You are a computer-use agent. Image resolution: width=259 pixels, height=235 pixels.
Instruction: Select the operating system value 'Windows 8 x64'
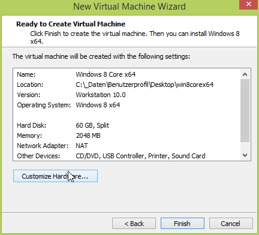point(98,105)
